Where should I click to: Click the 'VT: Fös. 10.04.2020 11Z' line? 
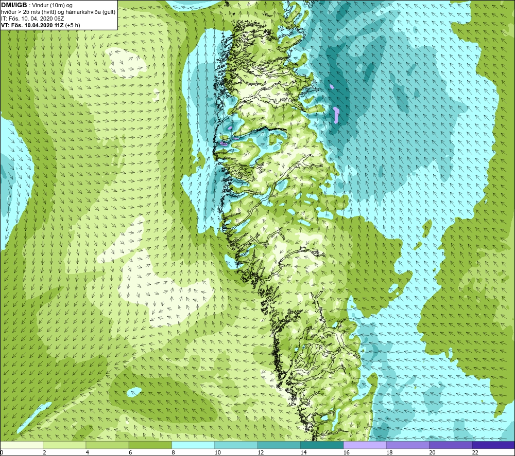[x=32, y=25]
